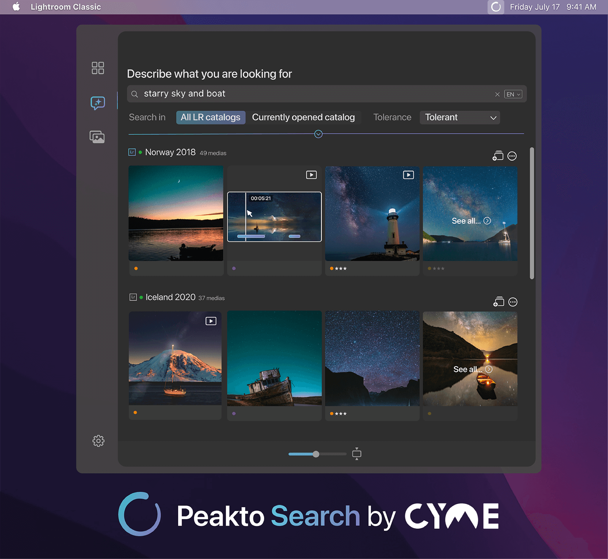Open settings gear in sidebar
The height and width of the screenshot is (559, 608).
pyautogui.click(x=98, y=441)
